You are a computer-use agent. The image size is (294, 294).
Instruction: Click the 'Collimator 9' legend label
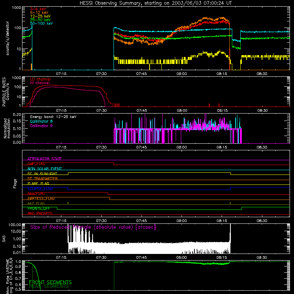41,126
